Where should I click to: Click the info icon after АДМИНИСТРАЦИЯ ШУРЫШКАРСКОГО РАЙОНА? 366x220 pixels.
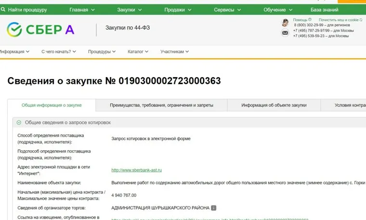(214, 208)
